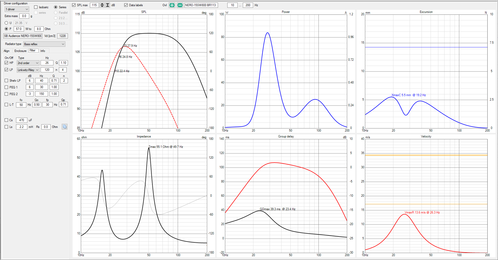Switch to the Align tab

point(7,51)
